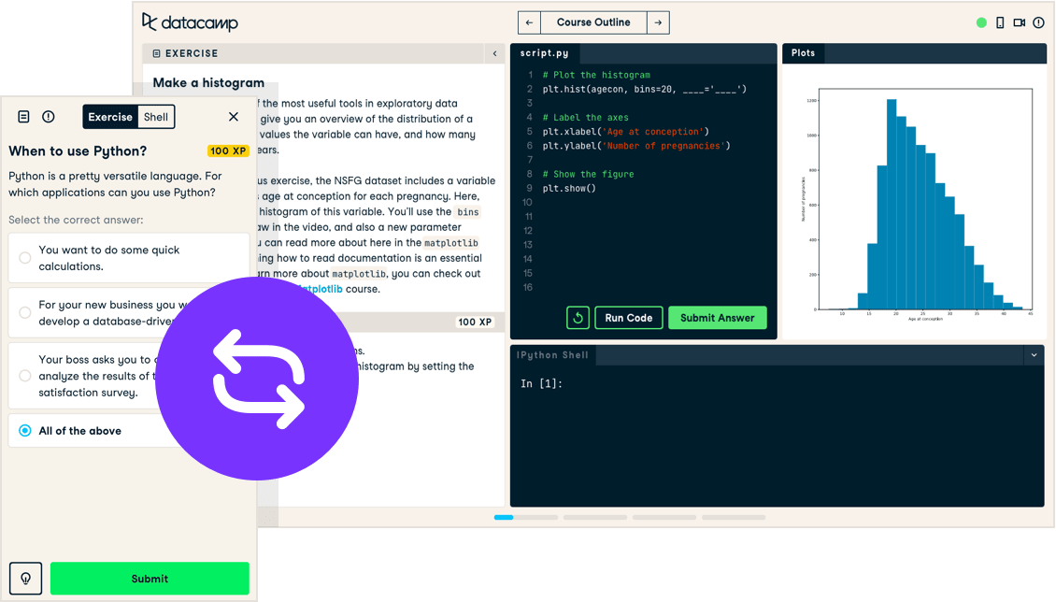Open the report issue alert icon
The width and height of the screenshot is (1056, 602).
pyautogui.click(x=1038, y=21)
